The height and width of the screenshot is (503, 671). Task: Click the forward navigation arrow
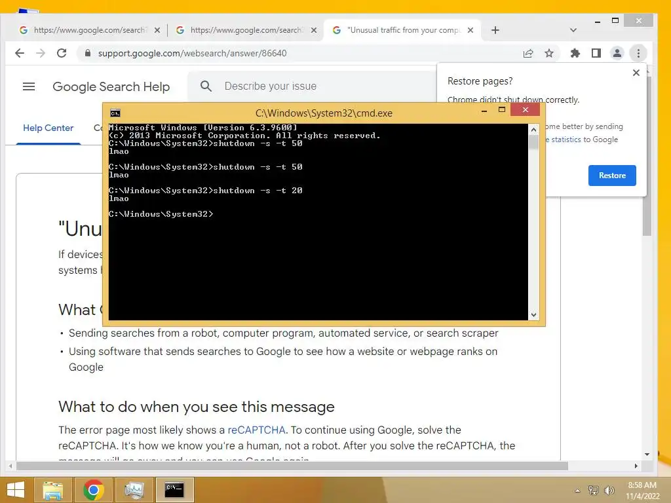[x=41, y=53]
